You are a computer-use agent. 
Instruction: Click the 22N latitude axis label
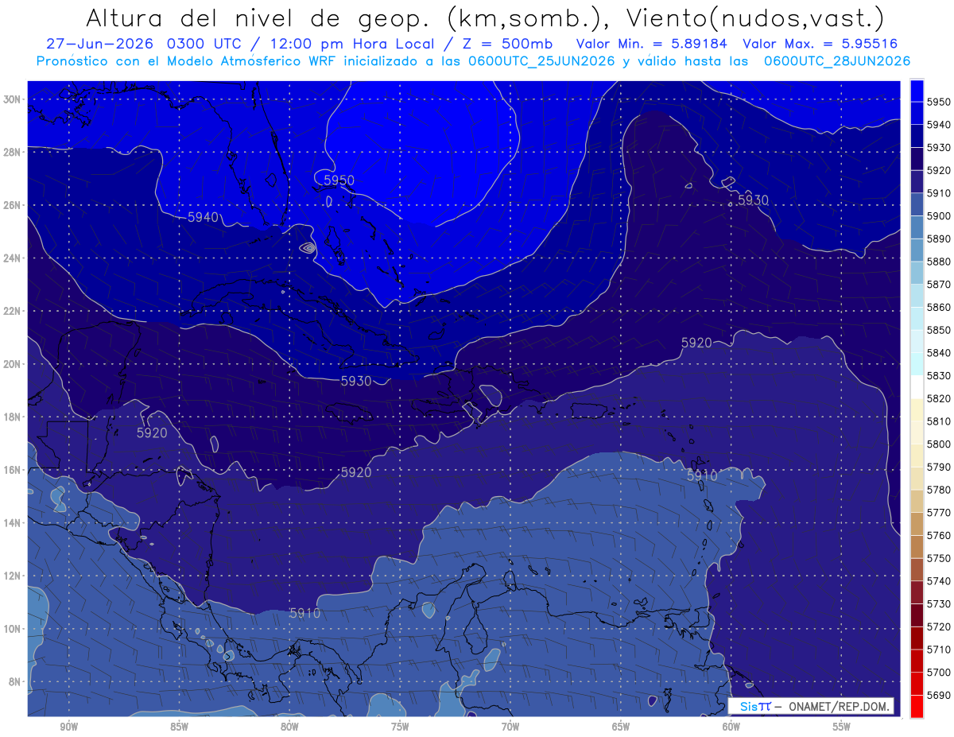tap(13, 311)
